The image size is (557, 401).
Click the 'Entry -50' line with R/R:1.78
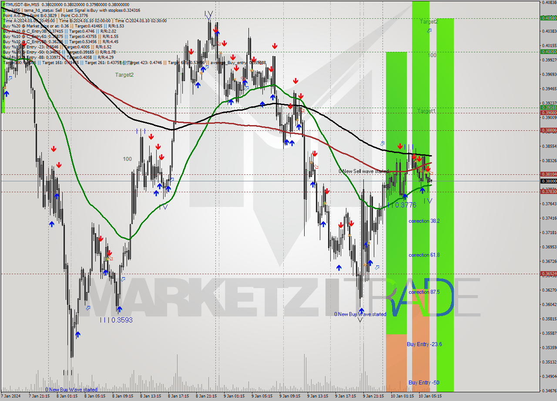tap(59, 52)
